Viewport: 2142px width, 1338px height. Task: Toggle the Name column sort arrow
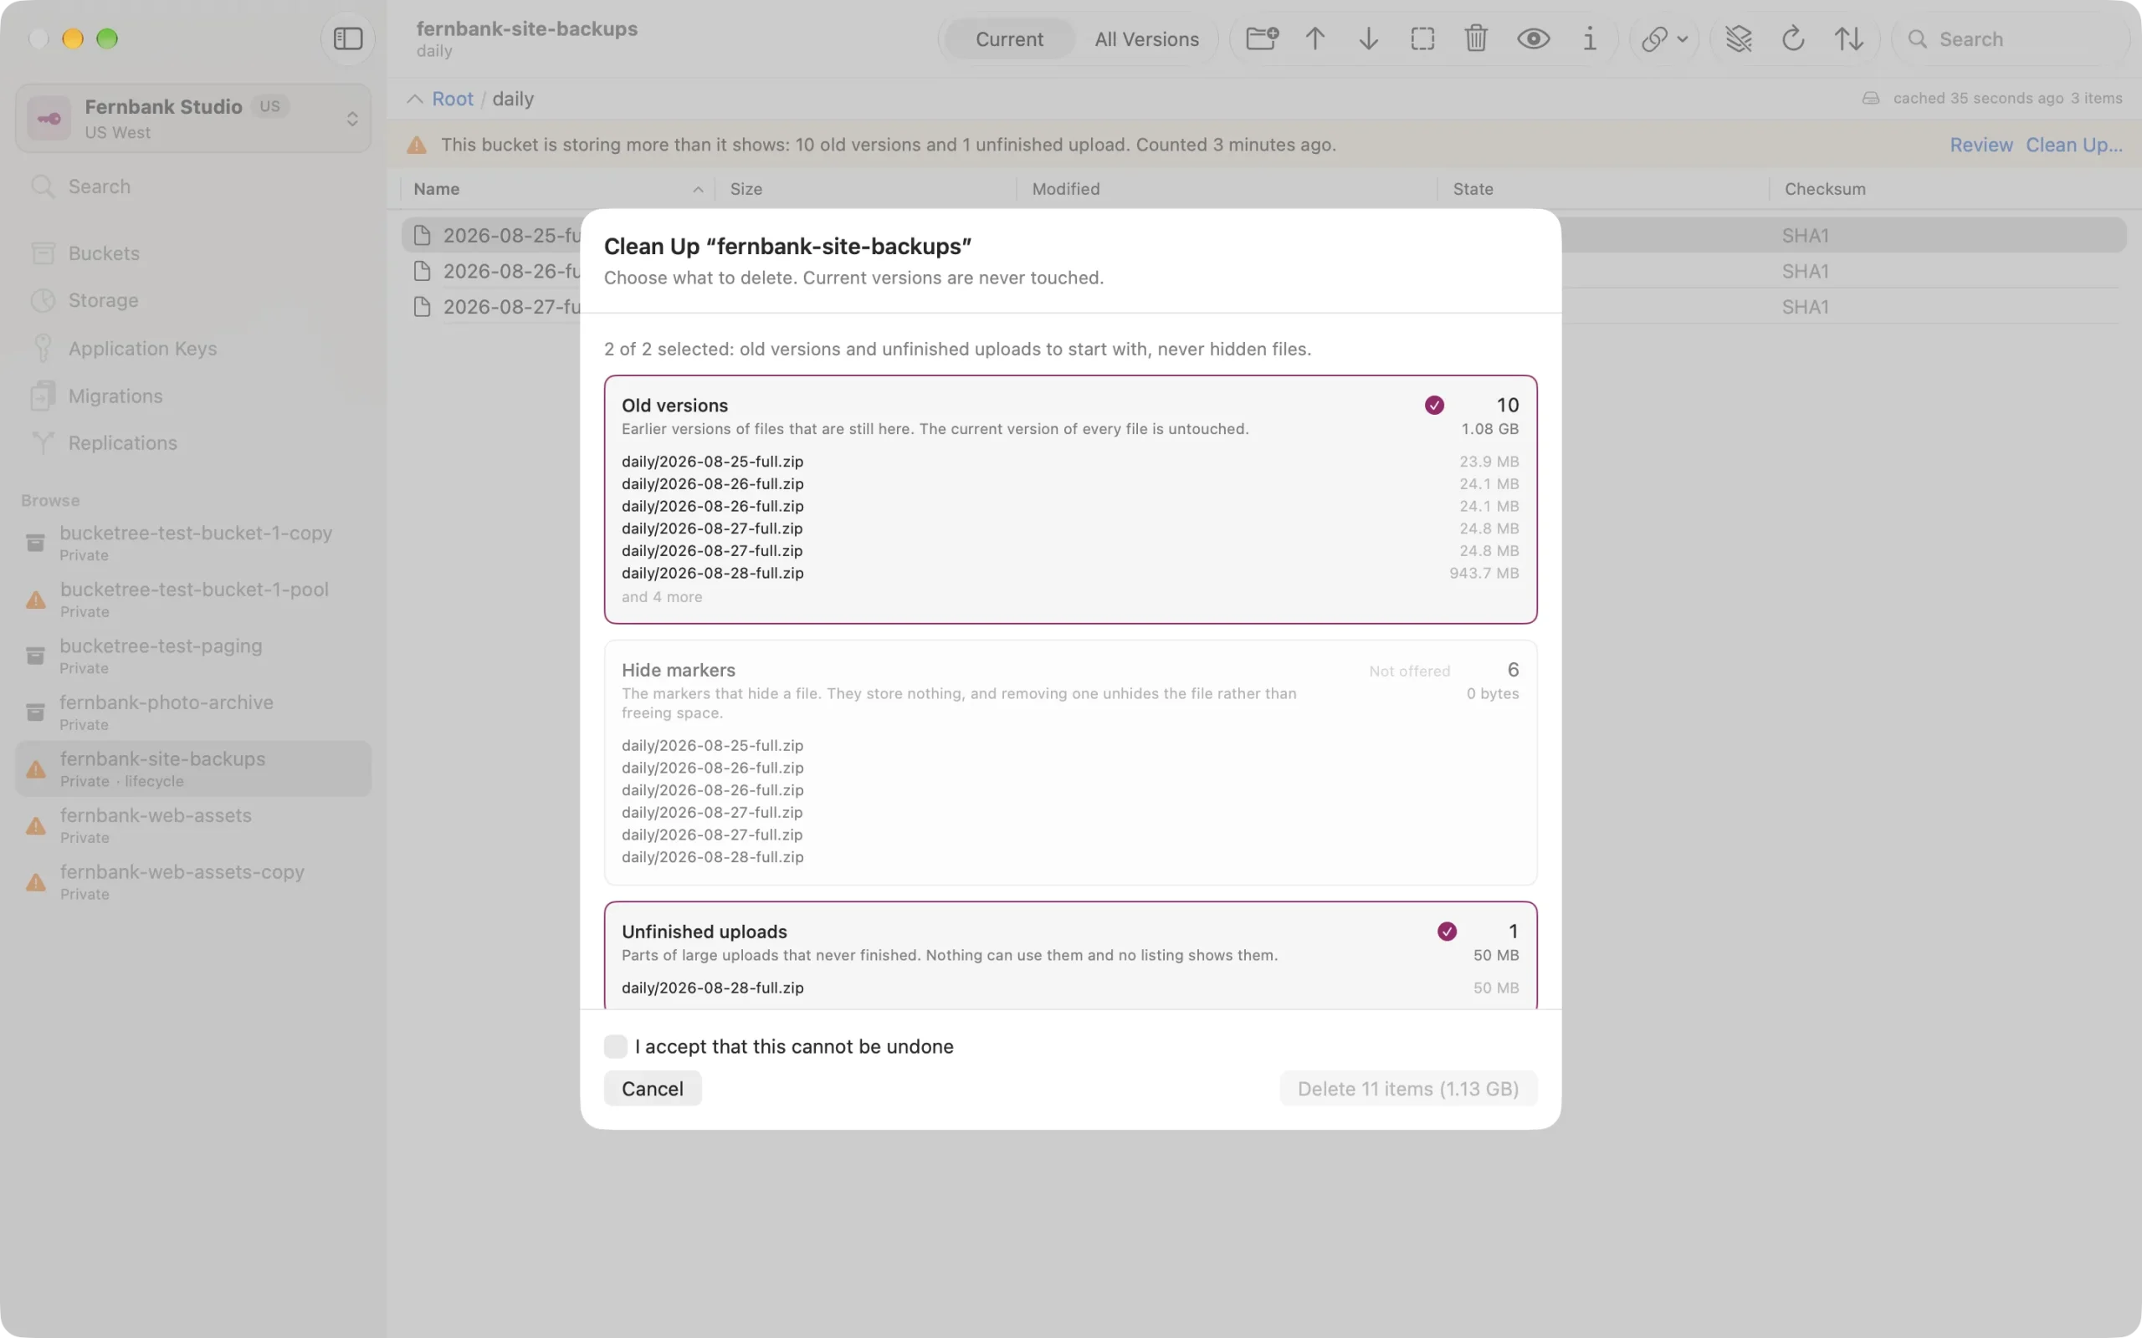pos(698,189)
